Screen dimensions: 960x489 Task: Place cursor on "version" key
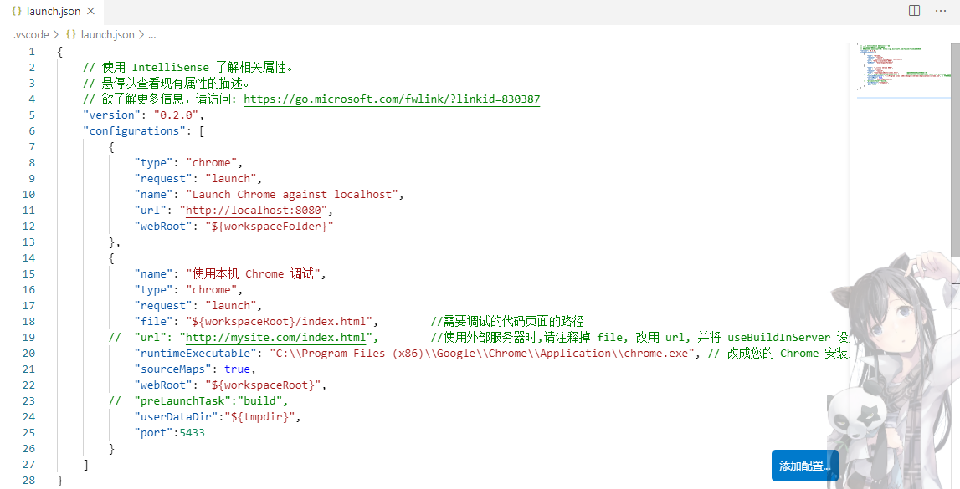[111, 115]
